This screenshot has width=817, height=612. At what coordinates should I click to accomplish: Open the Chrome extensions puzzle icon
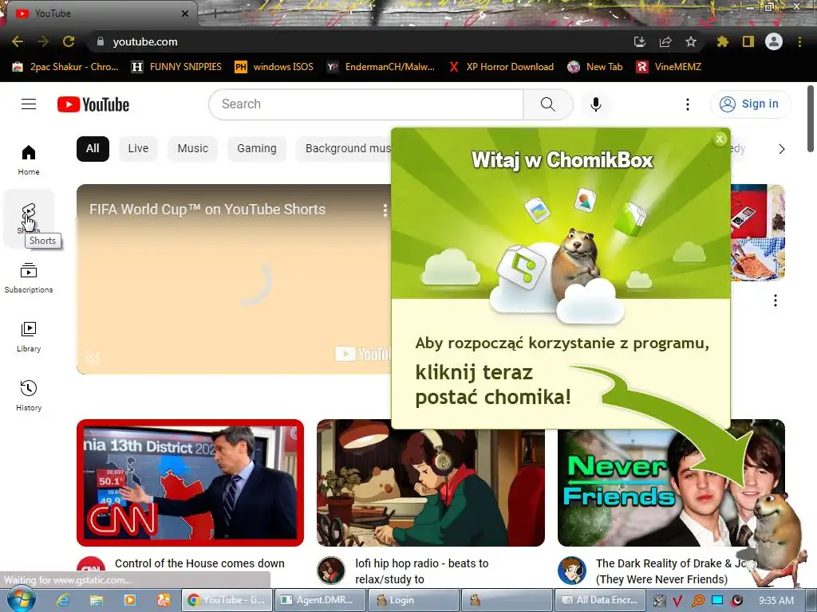coord(722,41)
